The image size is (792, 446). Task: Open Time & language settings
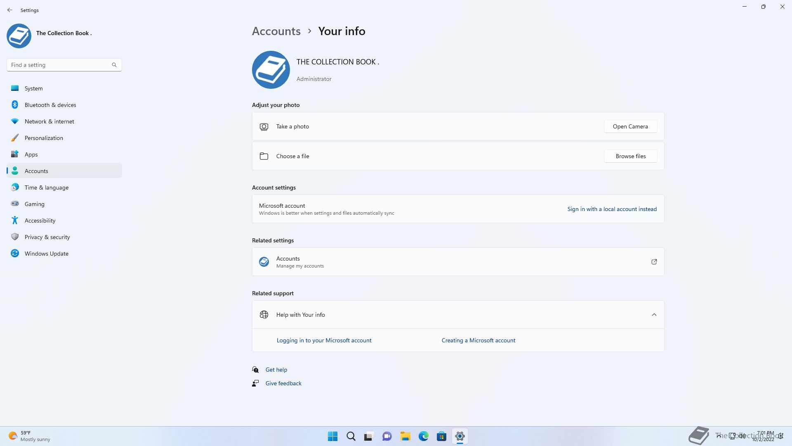(64, 187)
